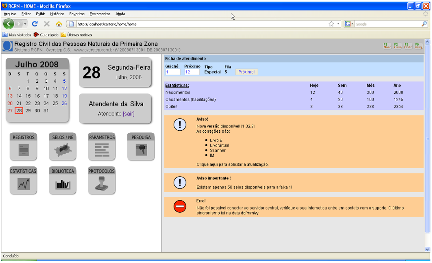Click the sair logout link
The height and width of the screenshot is (263, 432).
(x=128, y=114)
